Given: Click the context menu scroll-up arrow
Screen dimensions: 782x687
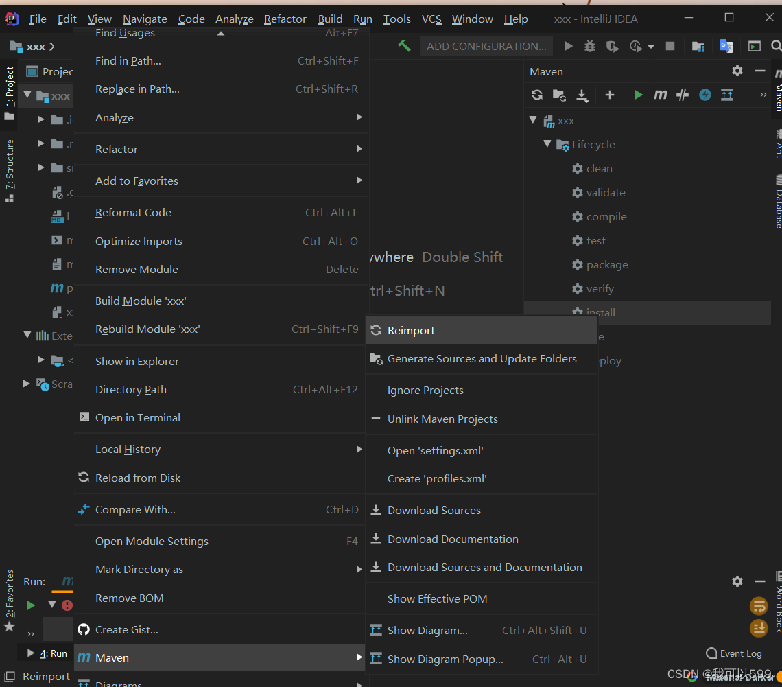Looking at the screenshot, I should 220,34.
